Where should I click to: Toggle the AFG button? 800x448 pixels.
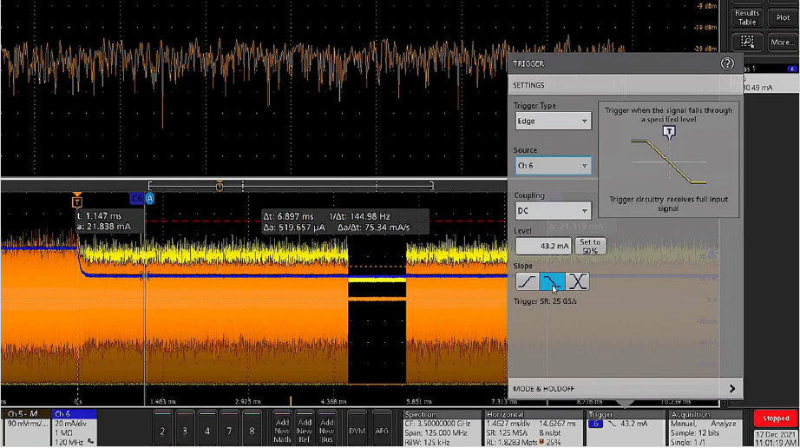click(381, 430)
